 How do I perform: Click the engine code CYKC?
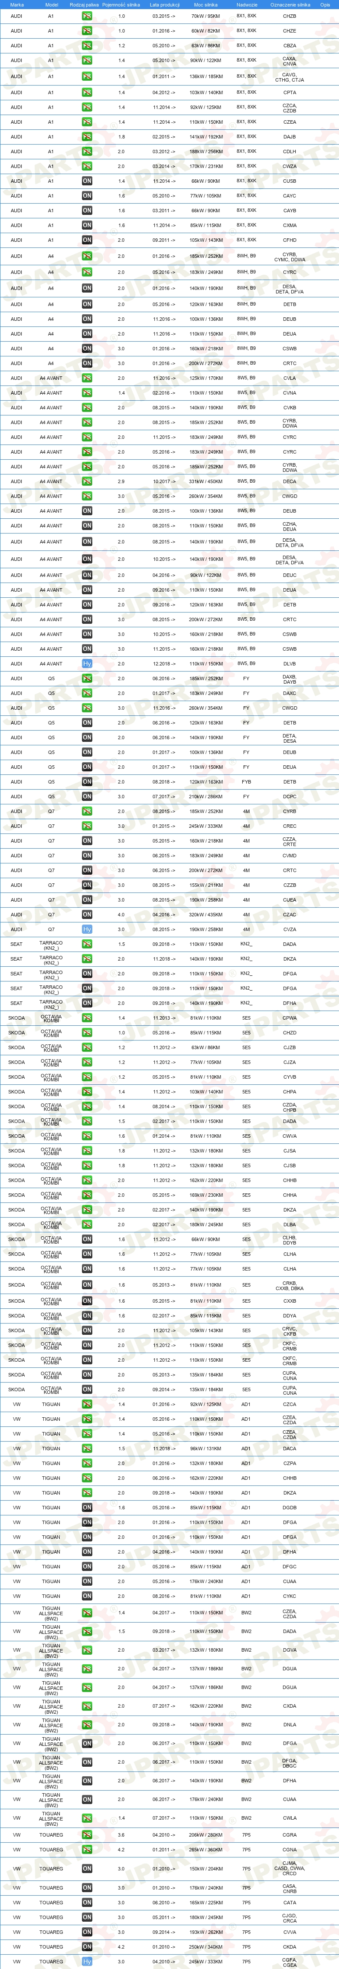[x=290, y=1597]
